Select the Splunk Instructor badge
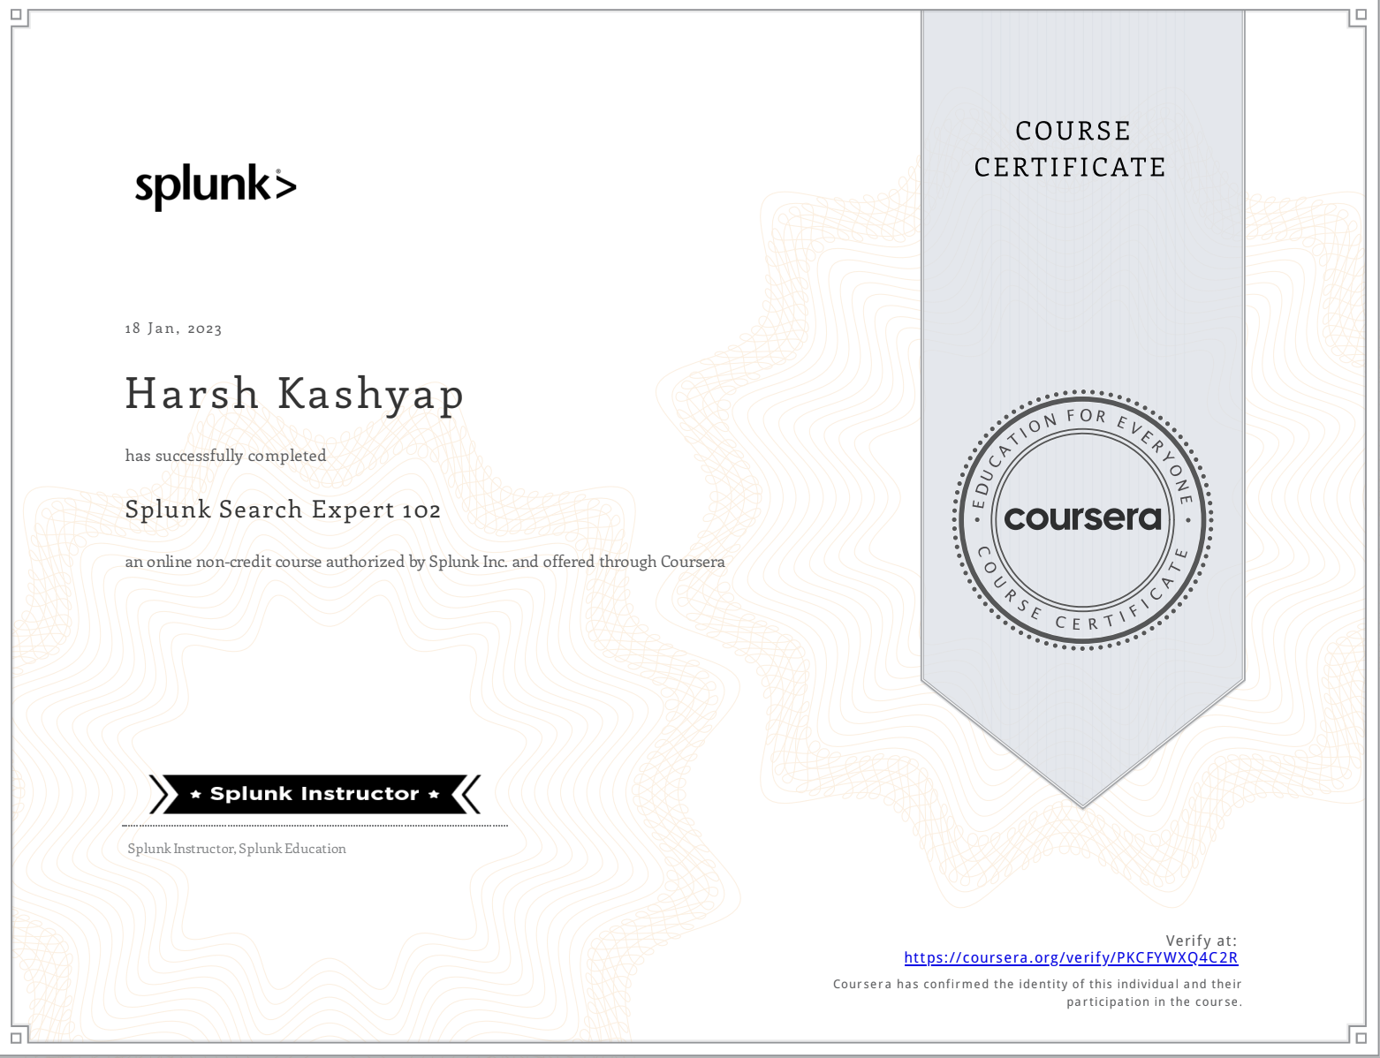The width and height of the screenshot is (1380, 1058). tap(314, 793)
